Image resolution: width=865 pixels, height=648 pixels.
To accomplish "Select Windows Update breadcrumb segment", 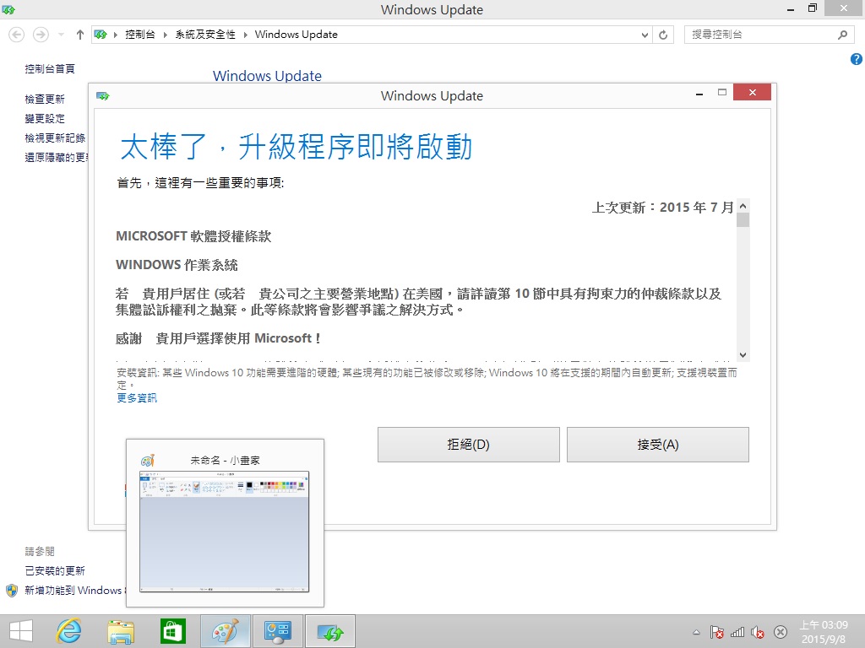I will (x=296, y=34).
